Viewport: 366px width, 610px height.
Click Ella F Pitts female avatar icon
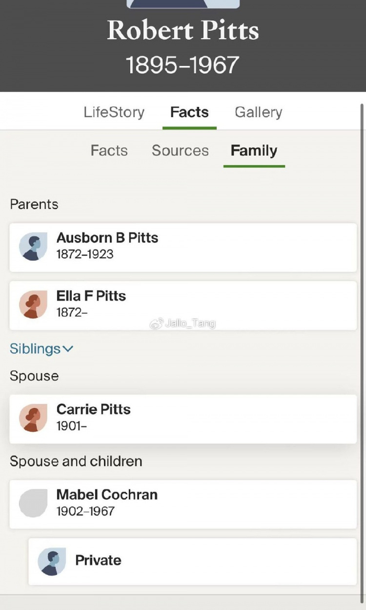pos(33,305)
